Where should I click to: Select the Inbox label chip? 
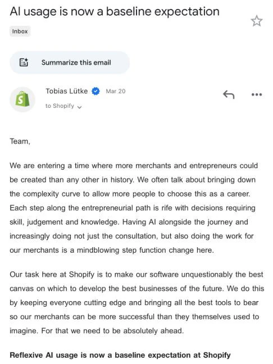(x=20, y=31)
